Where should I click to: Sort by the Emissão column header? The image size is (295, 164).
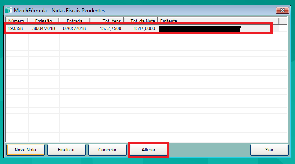click(x=44, y=21)
